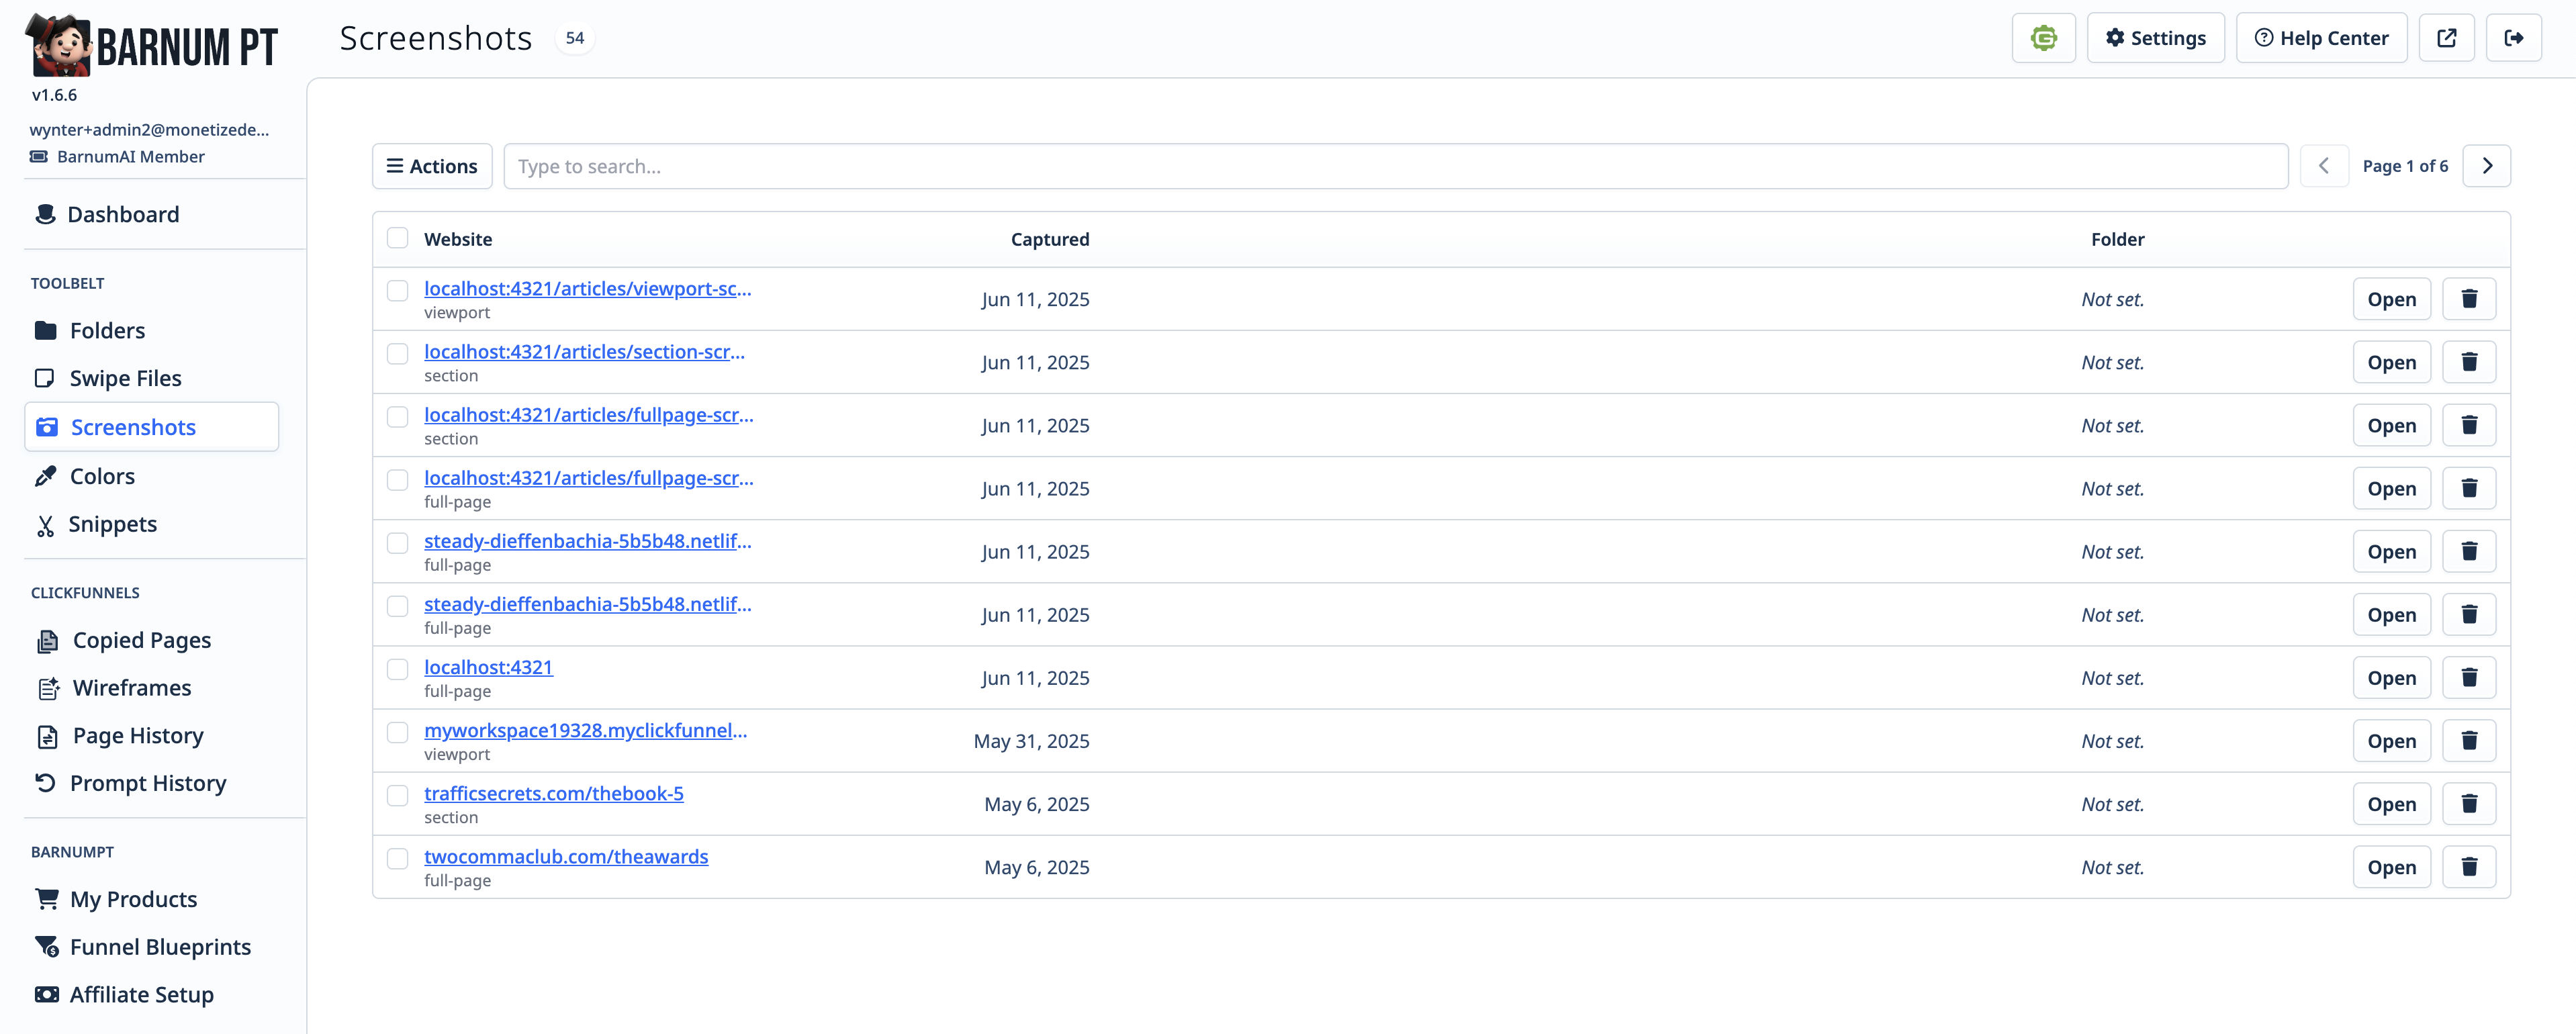Go to next page with right chevron

click(2486, 166)
